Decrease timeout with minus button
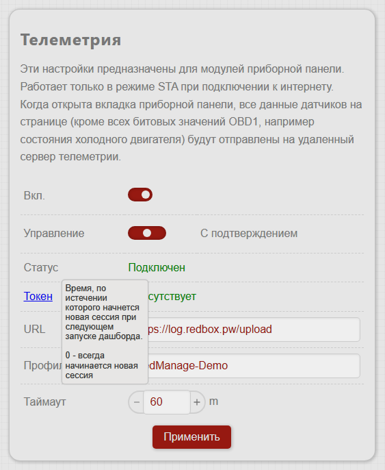 pos(136,402)
